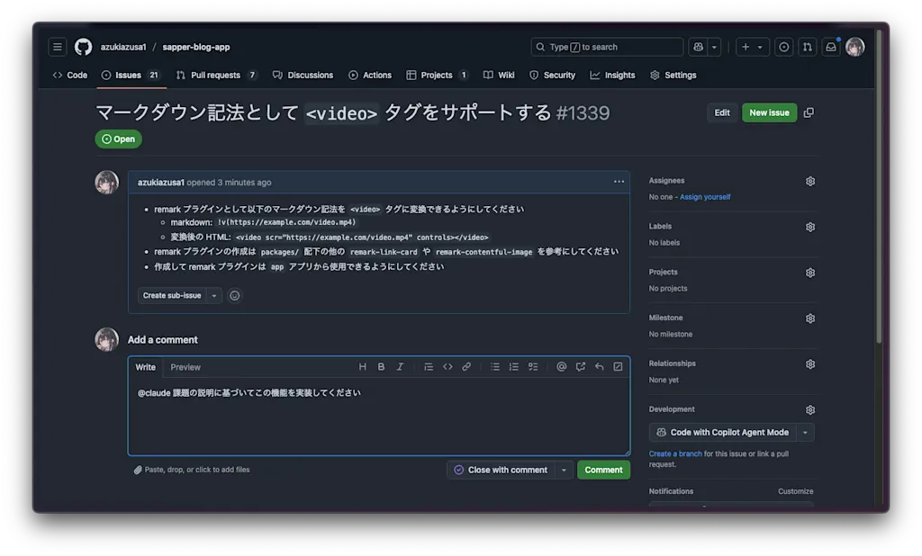Image resolution: width=922 pixels, height=556 pixels.
Task: Open the issue body three-dot options menu
Action: click(x=619, y=182)
